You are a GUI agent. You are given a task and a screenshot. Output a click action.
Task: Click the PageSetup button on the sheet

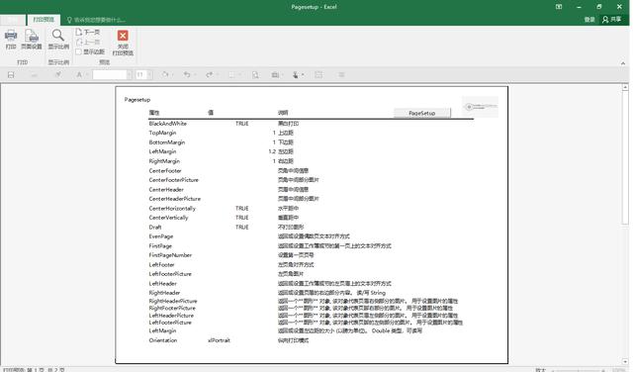pyautogui.click(x=422, y=113)
